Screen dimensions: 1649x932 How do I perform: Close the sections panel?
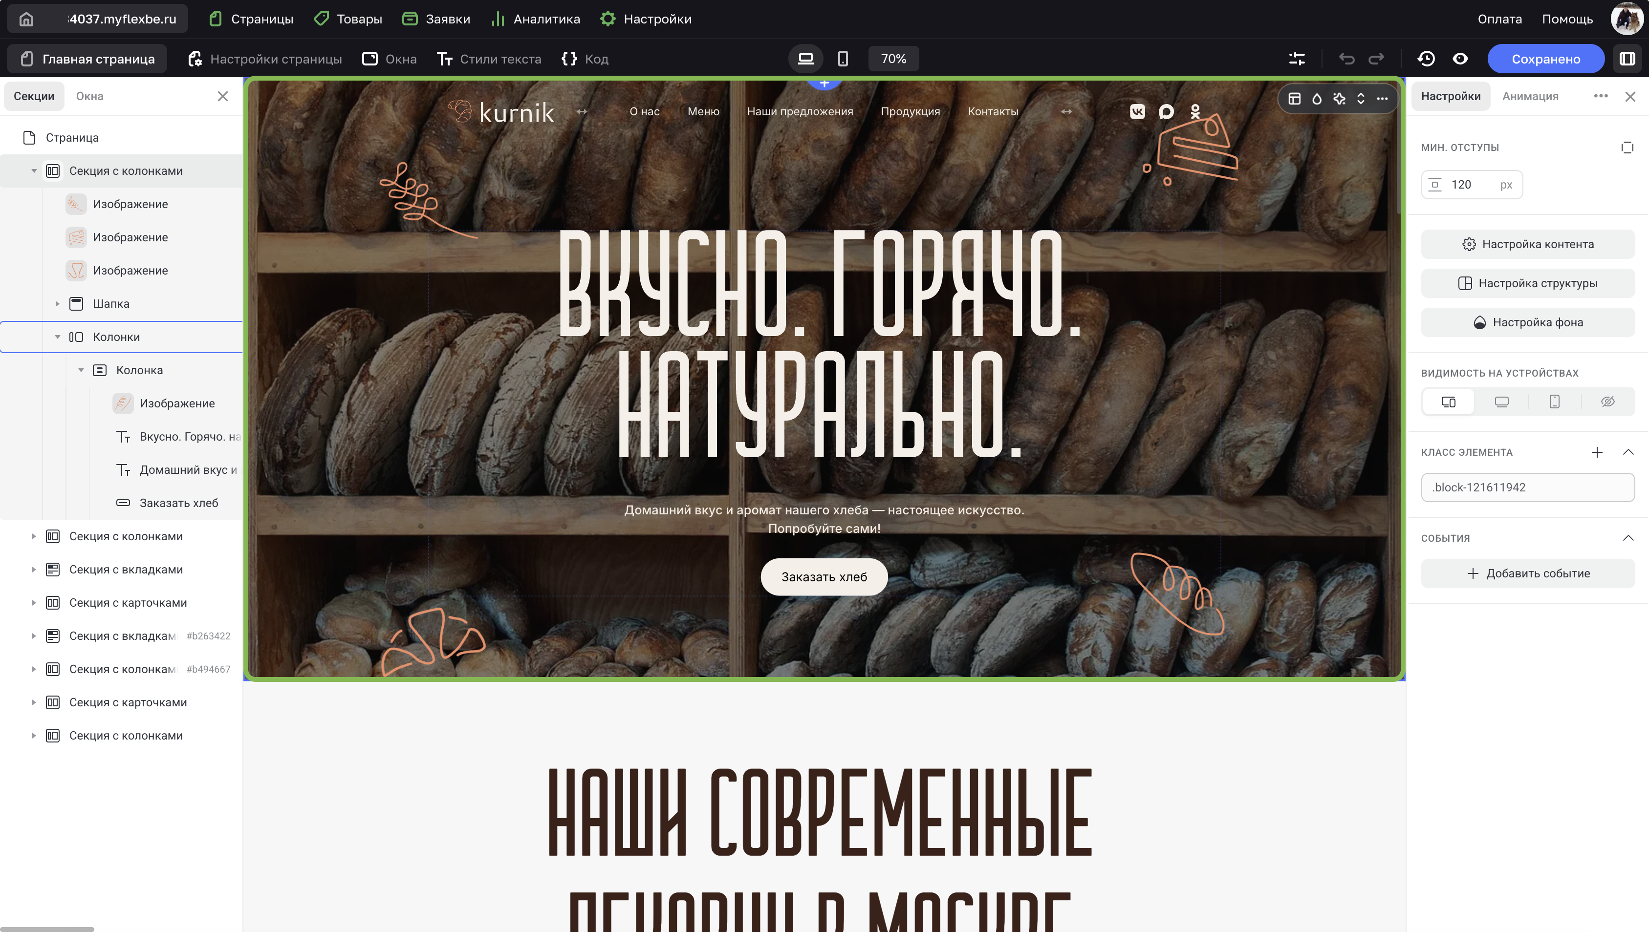[223, 96]
